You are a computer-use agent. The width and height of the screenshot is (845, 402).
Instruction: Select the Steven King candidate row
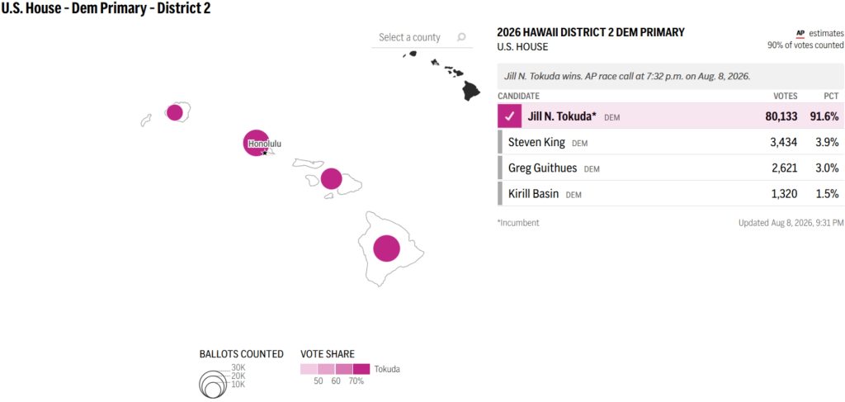coord(670,142)
